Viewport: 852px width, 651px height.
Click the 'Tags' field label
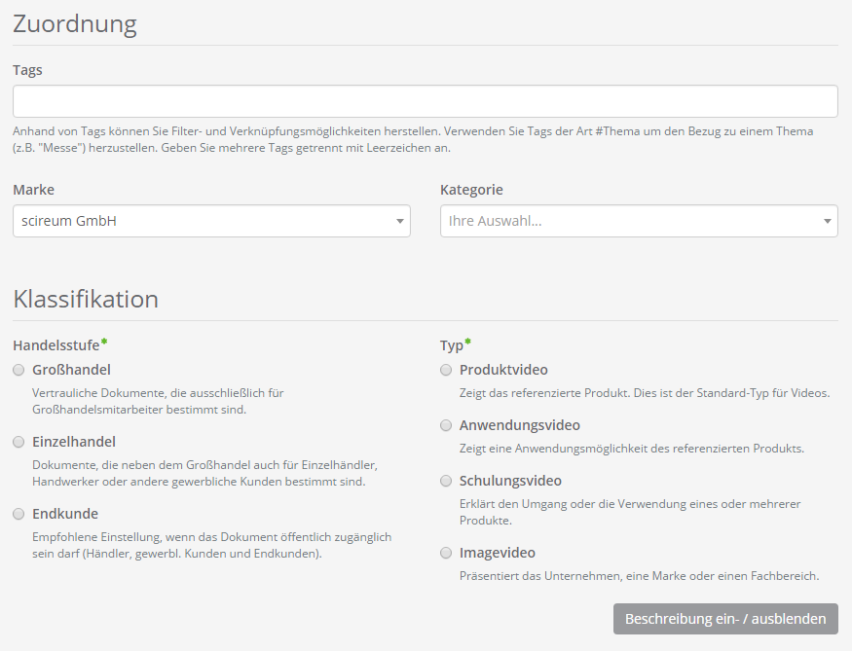(x=27, y=70)
